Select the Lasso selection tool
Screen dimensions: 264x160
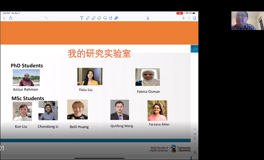[105, 18]
